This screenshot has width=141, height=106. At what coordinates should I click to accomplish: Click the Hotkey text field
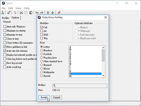coord(80,86)
